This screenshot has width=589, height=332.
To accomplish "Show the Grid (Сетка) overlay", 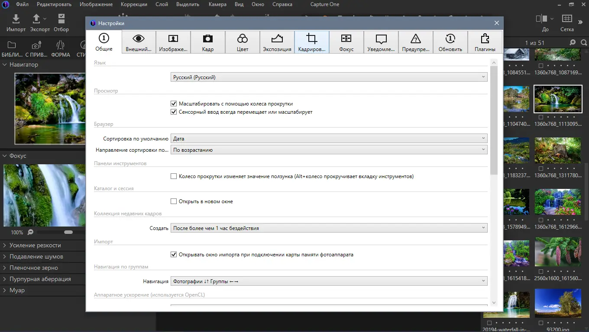I will click(x=567, y=23).
